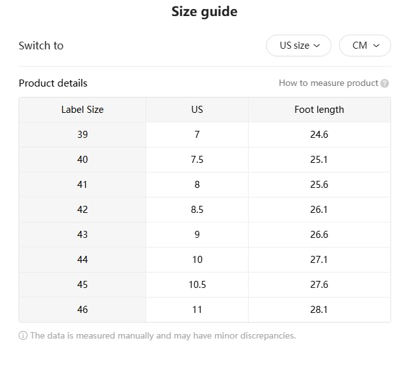Open the US size dropdown
This screenshot has height=370, width=409.
click(299, 46)
